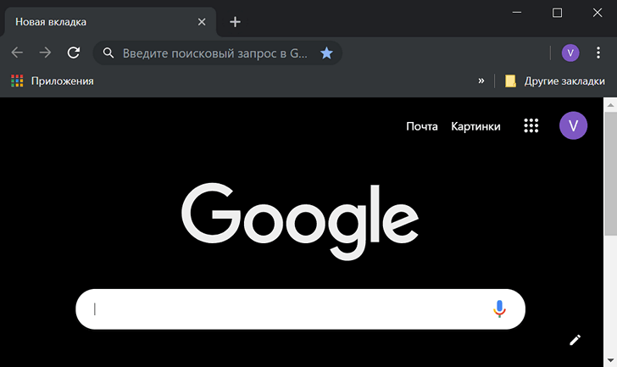Open the Другие закладки folder
This screenshot has height=367, width=617.
pos(555,81)
